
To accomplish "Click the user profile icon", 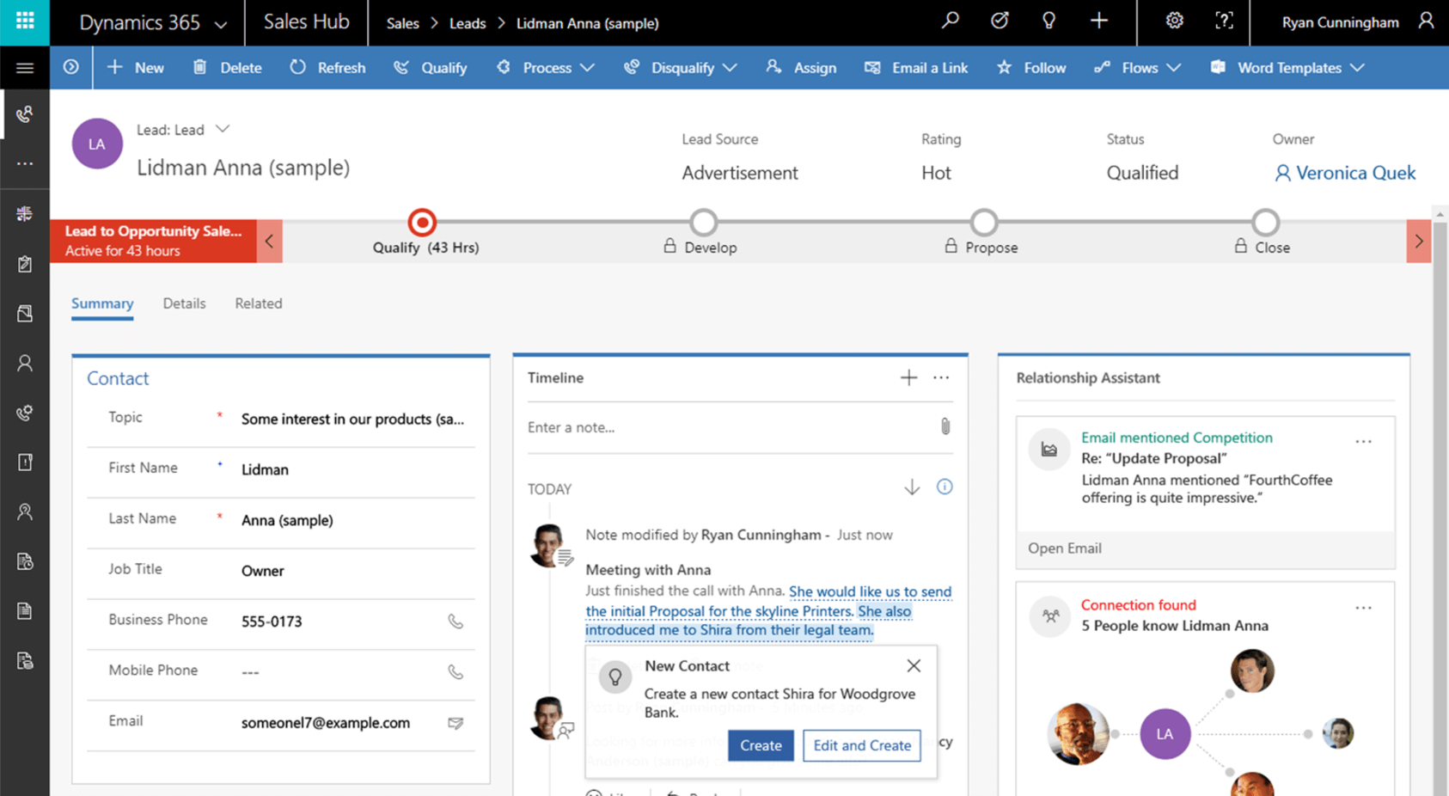I will click(x=1426, y=21).
